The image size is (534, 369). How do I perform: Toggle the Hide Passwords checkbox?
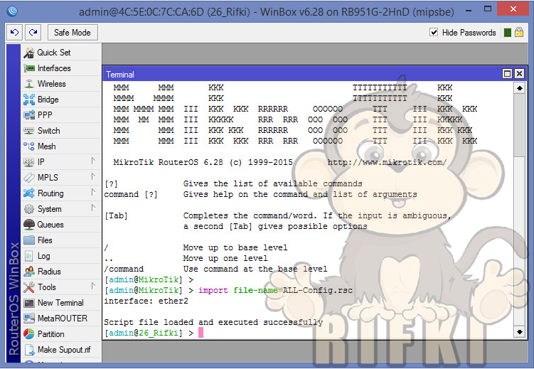click(434, 32)
